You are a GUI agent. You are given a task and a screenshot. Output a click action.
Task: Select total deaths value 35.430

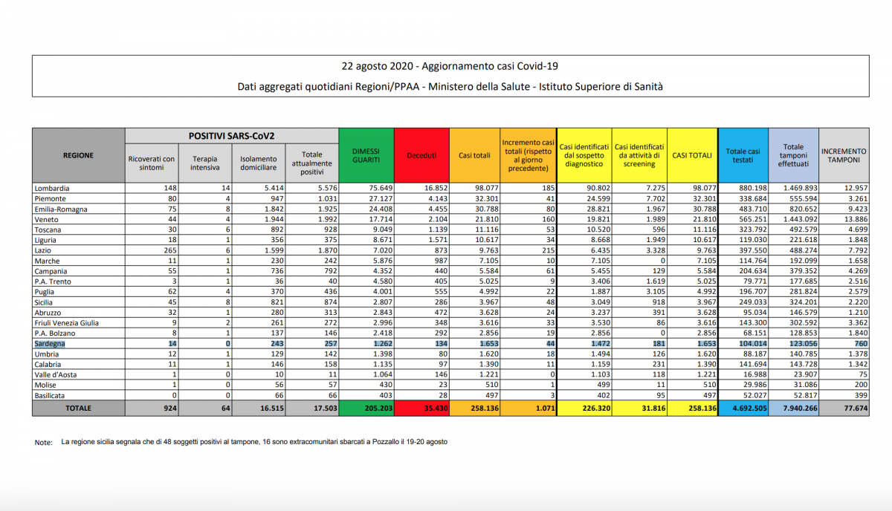(421, 409)
